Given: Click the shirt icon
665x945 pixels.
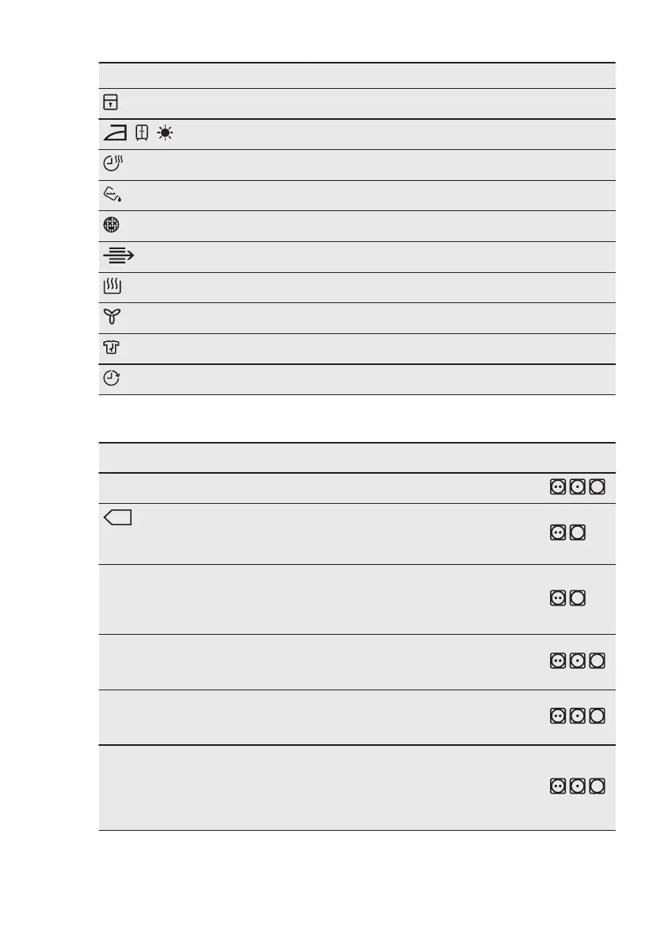Looking at the screenshot, I should 111,348.
